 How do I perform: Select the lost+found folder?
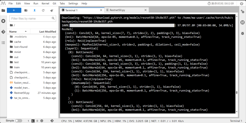click(x=33, y=47)
